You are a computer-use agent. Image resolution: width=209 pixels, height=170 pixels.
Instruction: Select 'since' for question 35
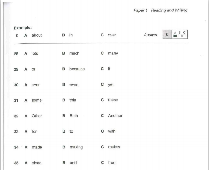(x=37, y=163)
